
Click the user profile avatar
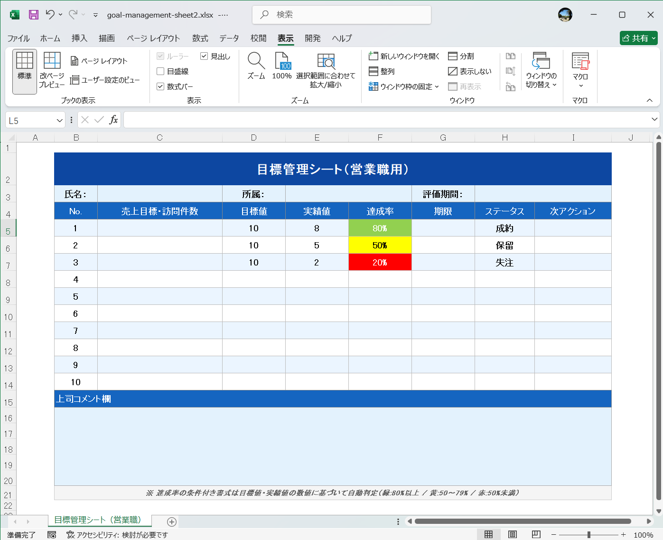(x=565, y=15)
